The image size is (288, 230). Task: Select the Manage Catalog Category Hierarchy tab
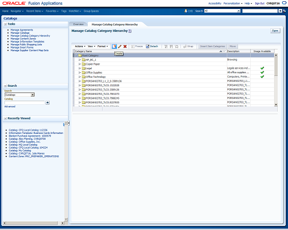(x=115, y=24)
